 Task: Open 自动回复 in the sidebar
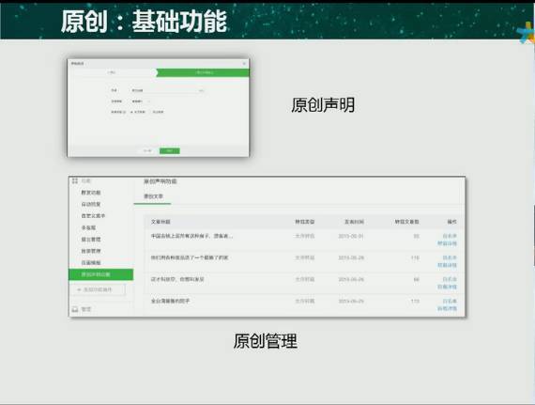click(x=91, y=204)
